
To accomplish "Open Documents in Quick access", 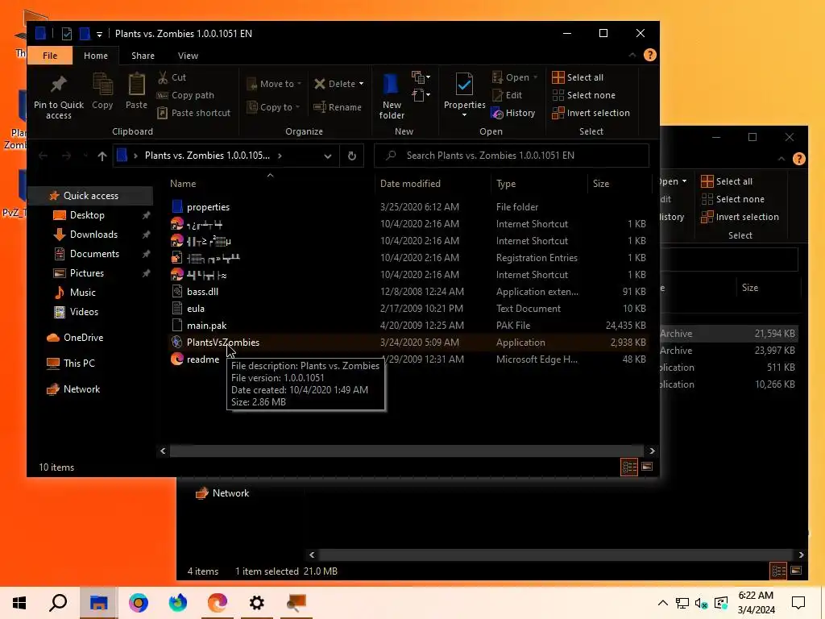I will [95, 254].
